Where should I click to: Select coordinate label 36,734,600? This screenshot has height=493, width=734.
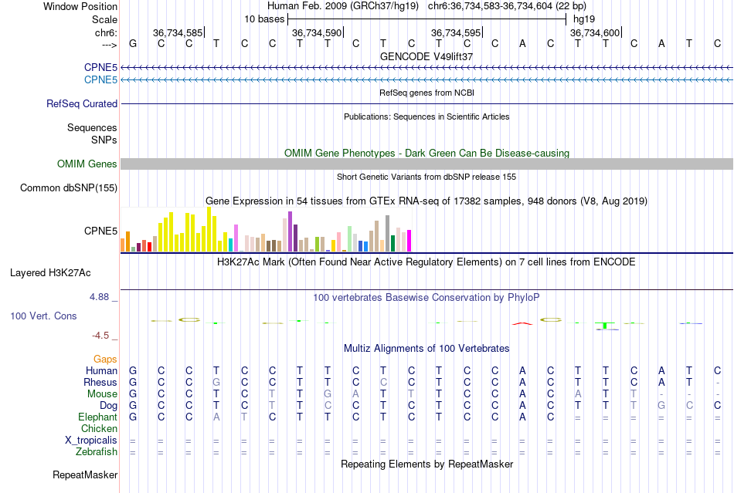coord(594,32)
